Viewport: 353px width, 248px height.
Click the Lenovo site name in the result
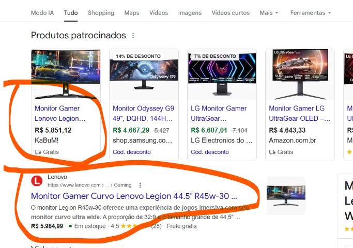click(x=57, y=177)
